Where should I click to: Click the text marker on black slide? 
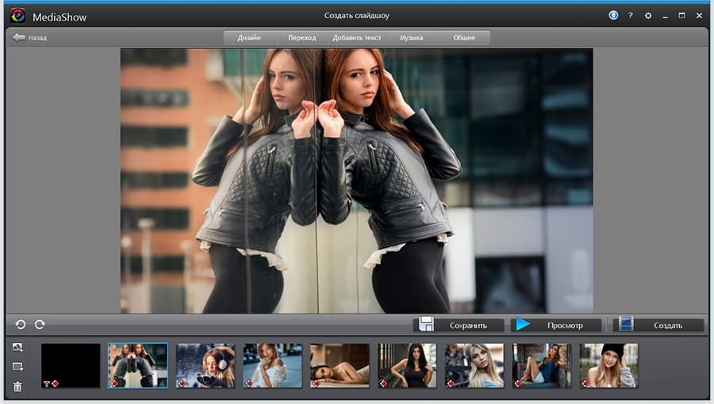click(47, 384)
